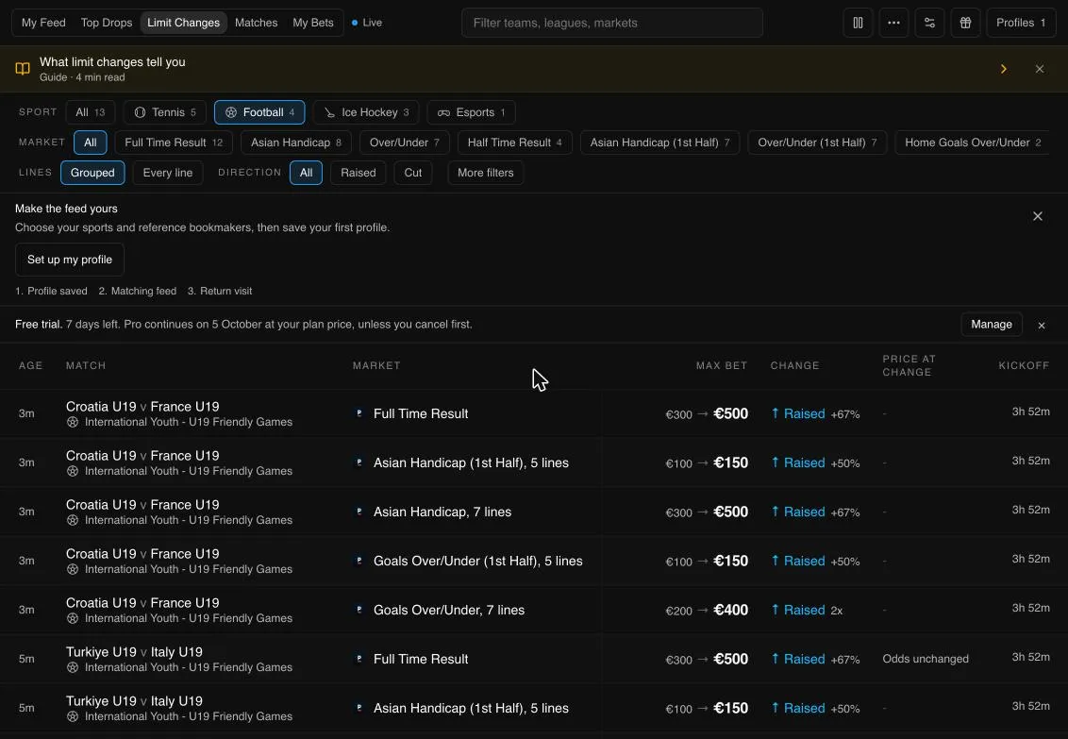
Task: Click bookmaker icon beside Asian Handicap, 7 lines Croatia row
Action: click(359, 512)
